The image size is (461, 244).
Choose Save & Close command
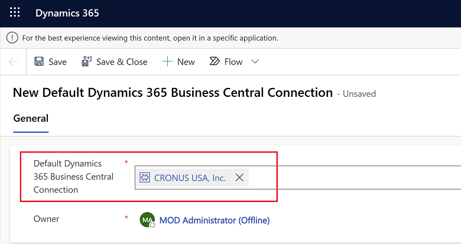122,62
